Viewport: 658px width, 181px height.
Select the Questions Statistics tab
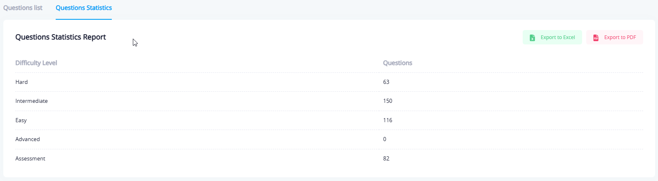pyautogui.click(x=84, y=8)
